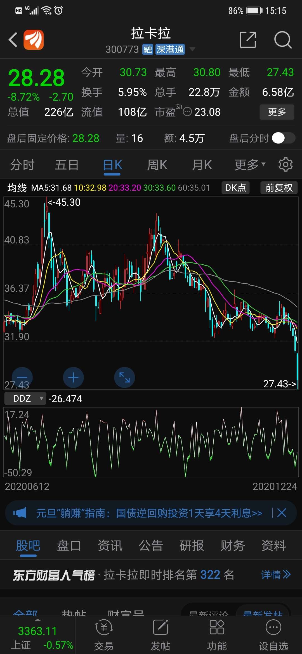Image resolution: width=302 pixels, height=654 pixels.
Task: Close the promo banner X
Action: click(x=282, y=513)
